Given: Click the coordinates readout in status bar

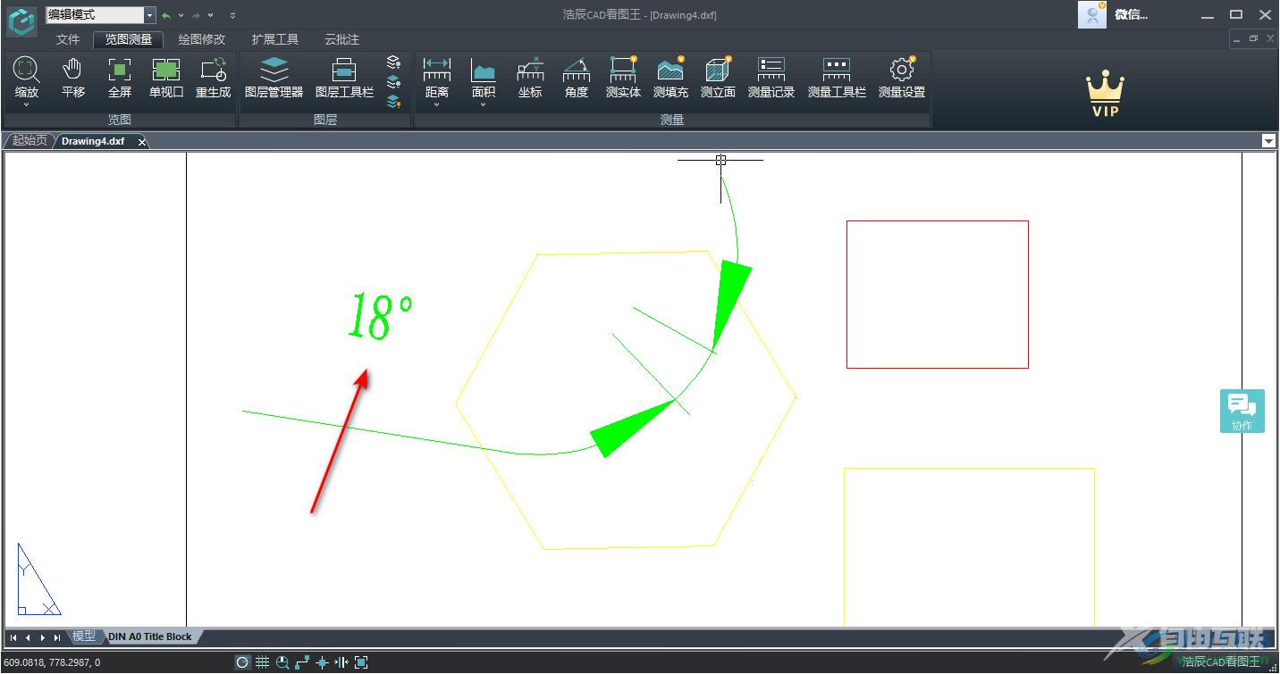Looking at the screenshot, I should pyautogui.click(x=51, y=662).
